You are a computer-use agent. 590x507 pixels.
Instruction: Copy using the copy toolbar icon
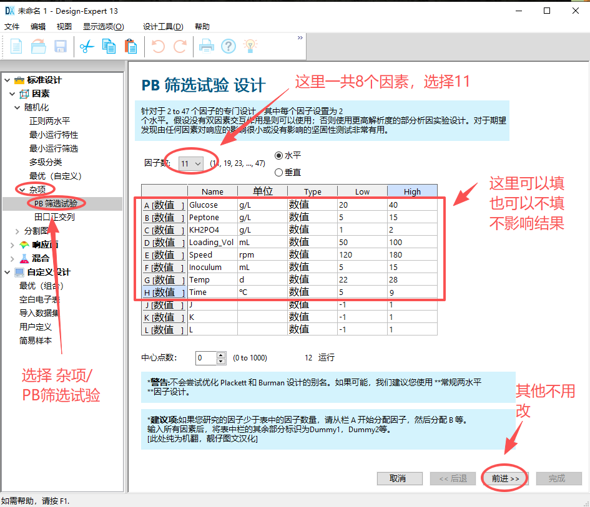[109, 46]
